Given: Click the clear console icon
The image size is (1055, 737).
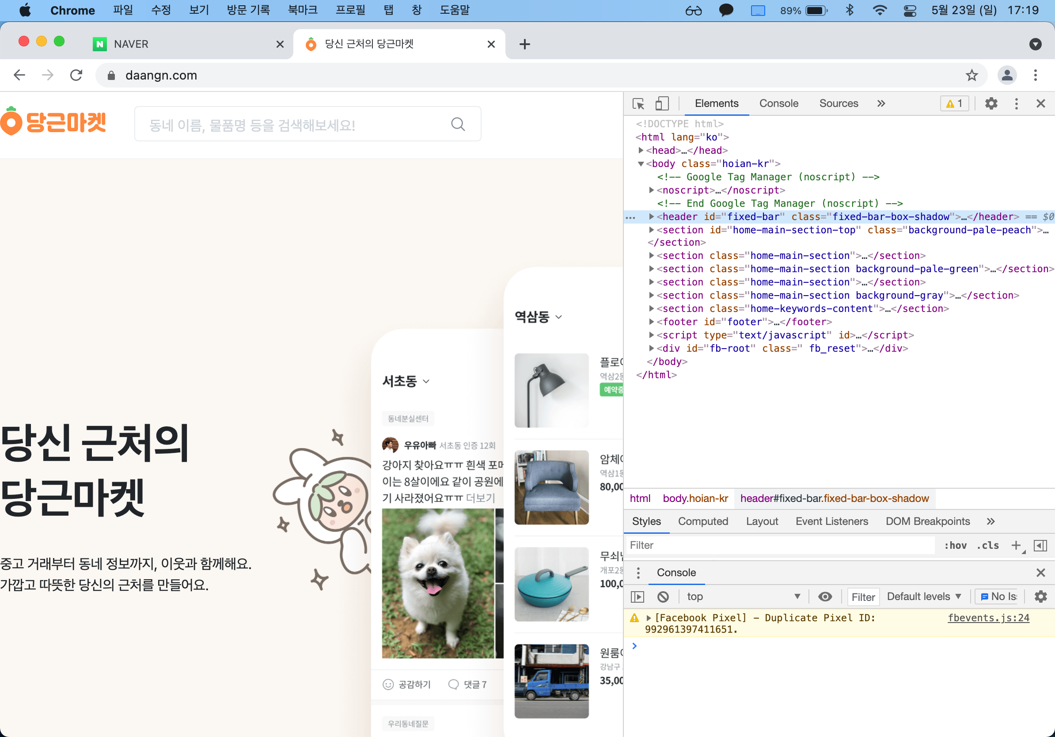Looking at the screenshot, I should (x=663, y=596).
